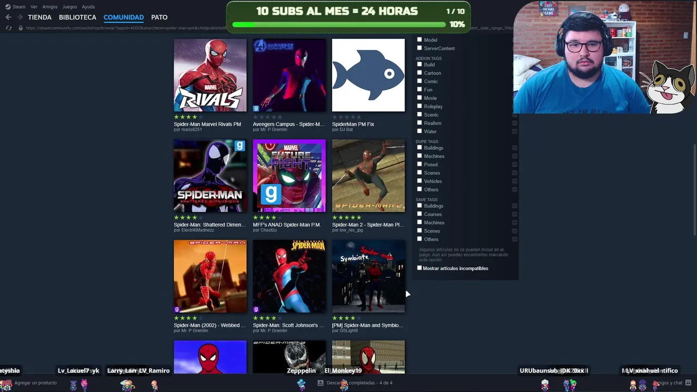The height and width of the screenshot is (392, 697).
Task: Toggle the Model checkbox
Action: pos(419,40)
